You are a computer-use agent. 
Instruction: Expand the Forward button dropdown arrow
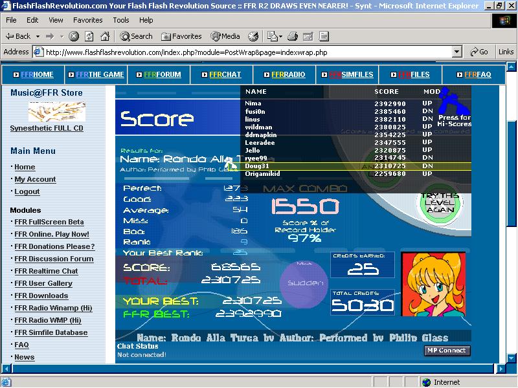tap(62, 36)
